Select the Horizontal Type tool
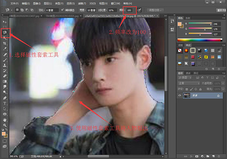The image size is (227, 159). click(5, 103)
